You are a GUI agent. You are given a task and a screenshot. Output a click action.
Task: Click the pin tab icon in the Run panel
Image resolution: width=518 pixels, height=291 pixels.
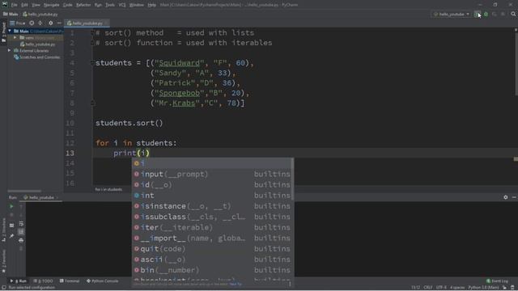(x=11, y=236)
